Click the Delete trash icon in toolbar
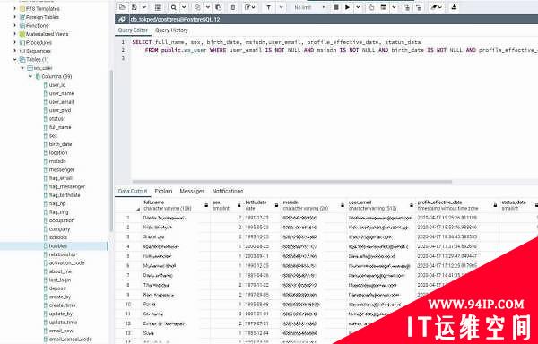The height and width of the screenshot is (344, 538). click(233, 7)
